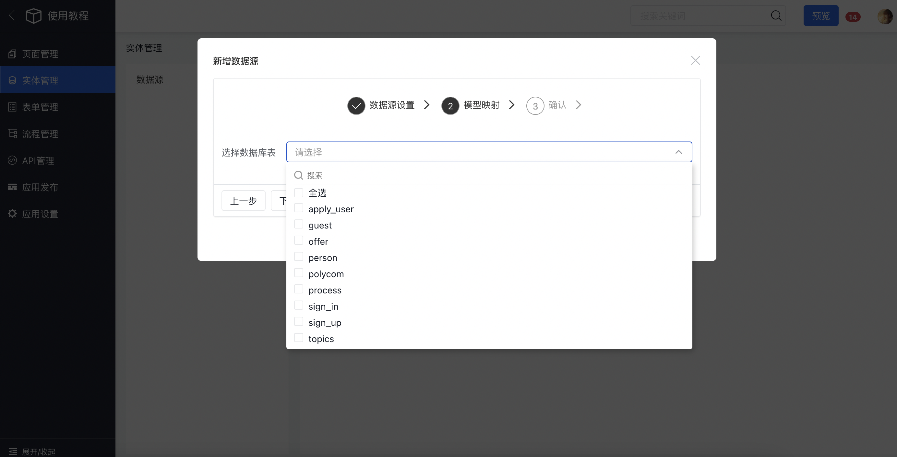The height and width of the screenshot is (457, 897).
Task: Click the 使用教程 title text
Action: [x=68, y=16]
